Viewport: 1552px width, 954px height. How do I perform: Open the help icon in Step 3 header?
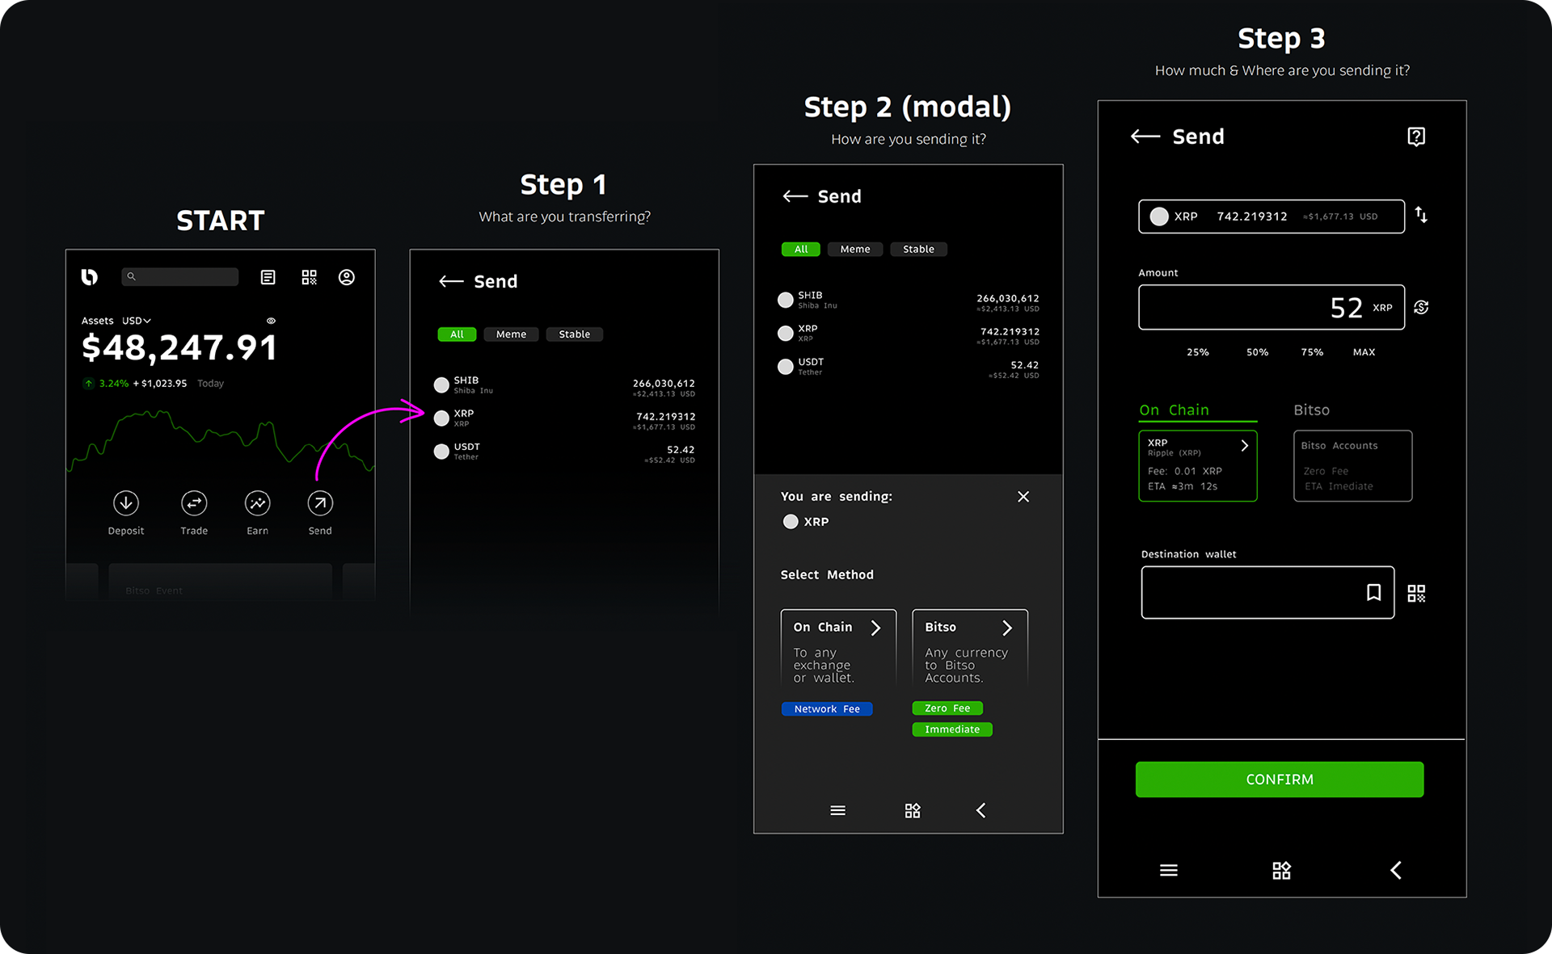tap(1416, 137)
